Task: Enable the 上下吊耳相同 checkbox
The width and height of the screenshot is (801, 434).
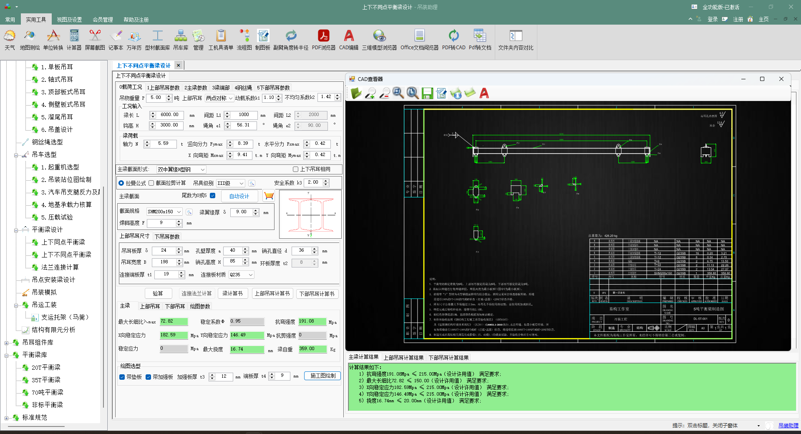Action: click(x=296, y=169)
